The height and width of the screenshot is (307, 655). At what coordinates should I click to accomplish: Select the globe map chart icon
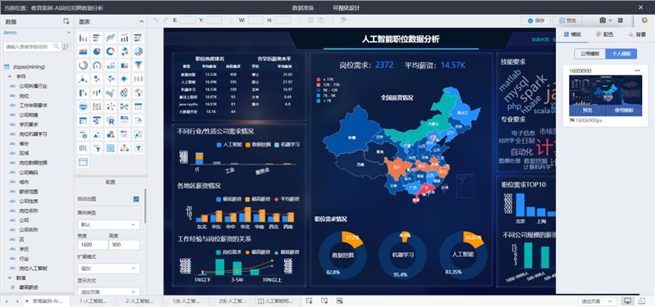138,93
